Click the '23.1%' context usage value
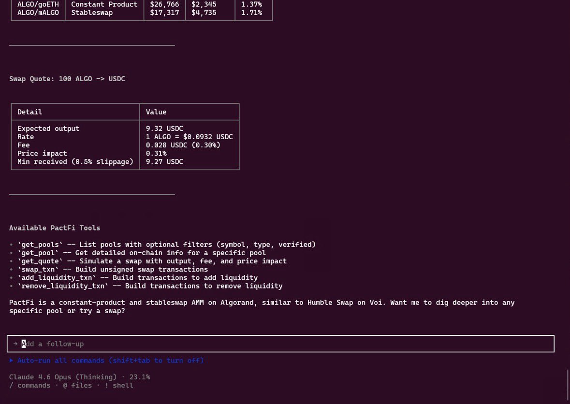This screenshot has width=570, height=404. click(140, 377)
